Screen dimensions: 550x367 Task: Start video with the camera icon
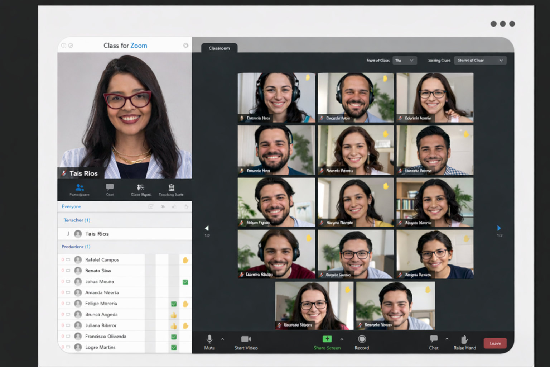click(246, 339)
